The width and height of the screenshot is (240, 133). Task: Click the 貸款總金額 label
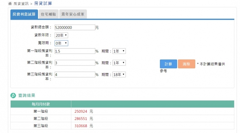[41, 27]
